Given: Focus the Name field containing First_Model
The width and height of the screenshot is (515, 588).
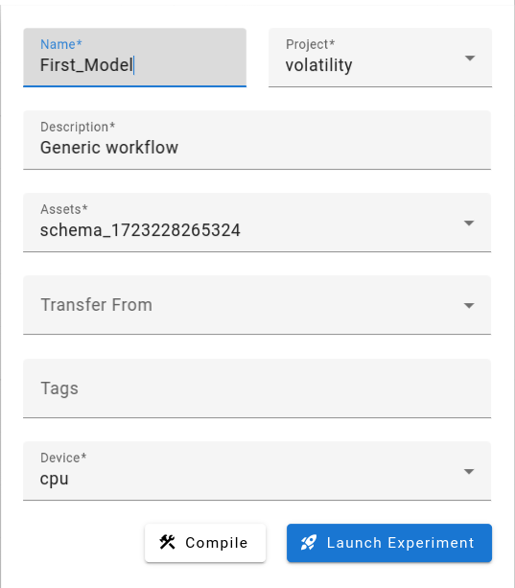Looking at the screenshot, I should pos(134,58).
